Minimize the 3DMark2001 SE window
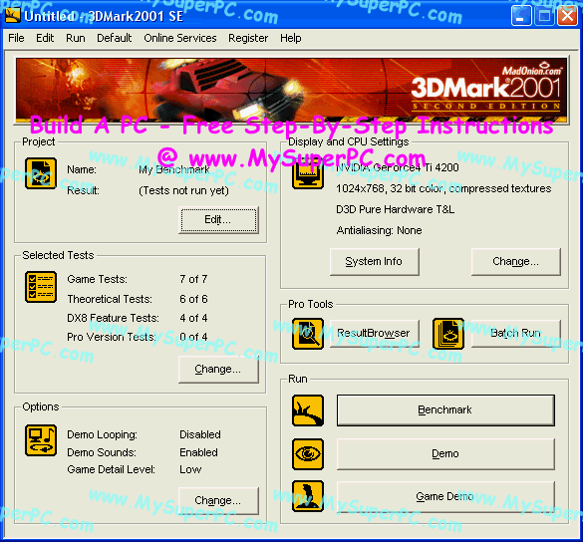Screen dimensions: 583x542 (x=521, y=16)
